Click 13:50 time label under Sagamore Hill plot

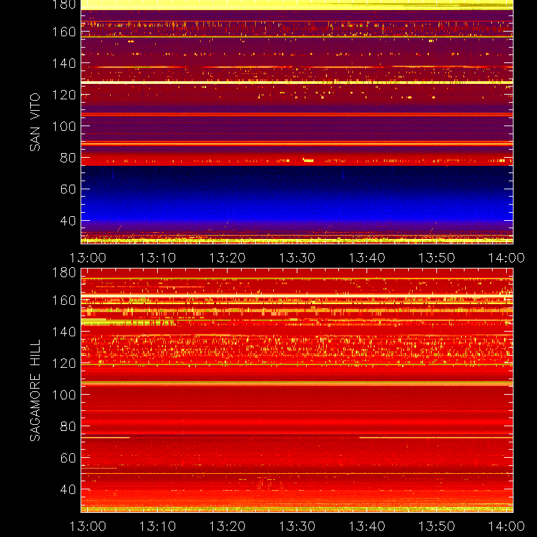pos(437,526)
